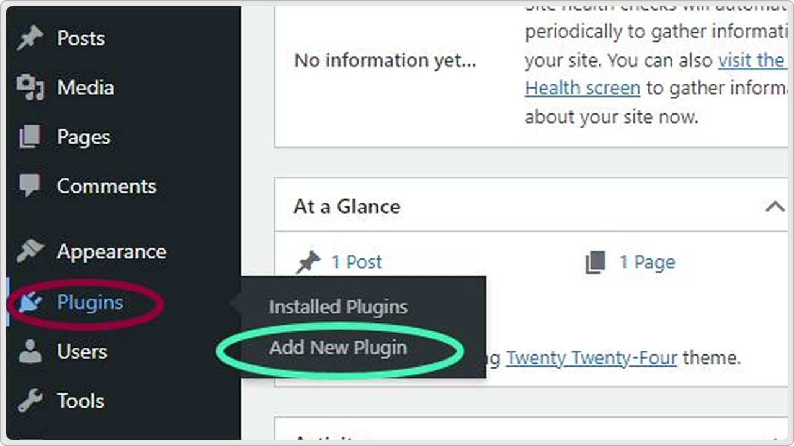Click the 1 Post link

357,261
